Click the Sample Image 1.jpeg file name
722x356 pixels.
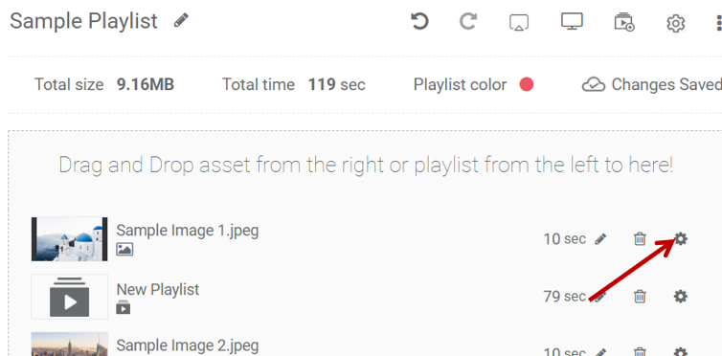[188, 231]
